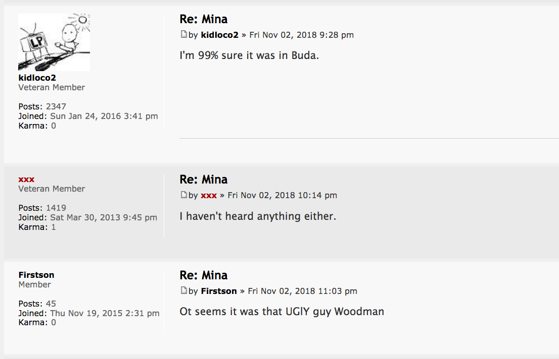Open the red xxx username above Veteran Member

[26, 179]
